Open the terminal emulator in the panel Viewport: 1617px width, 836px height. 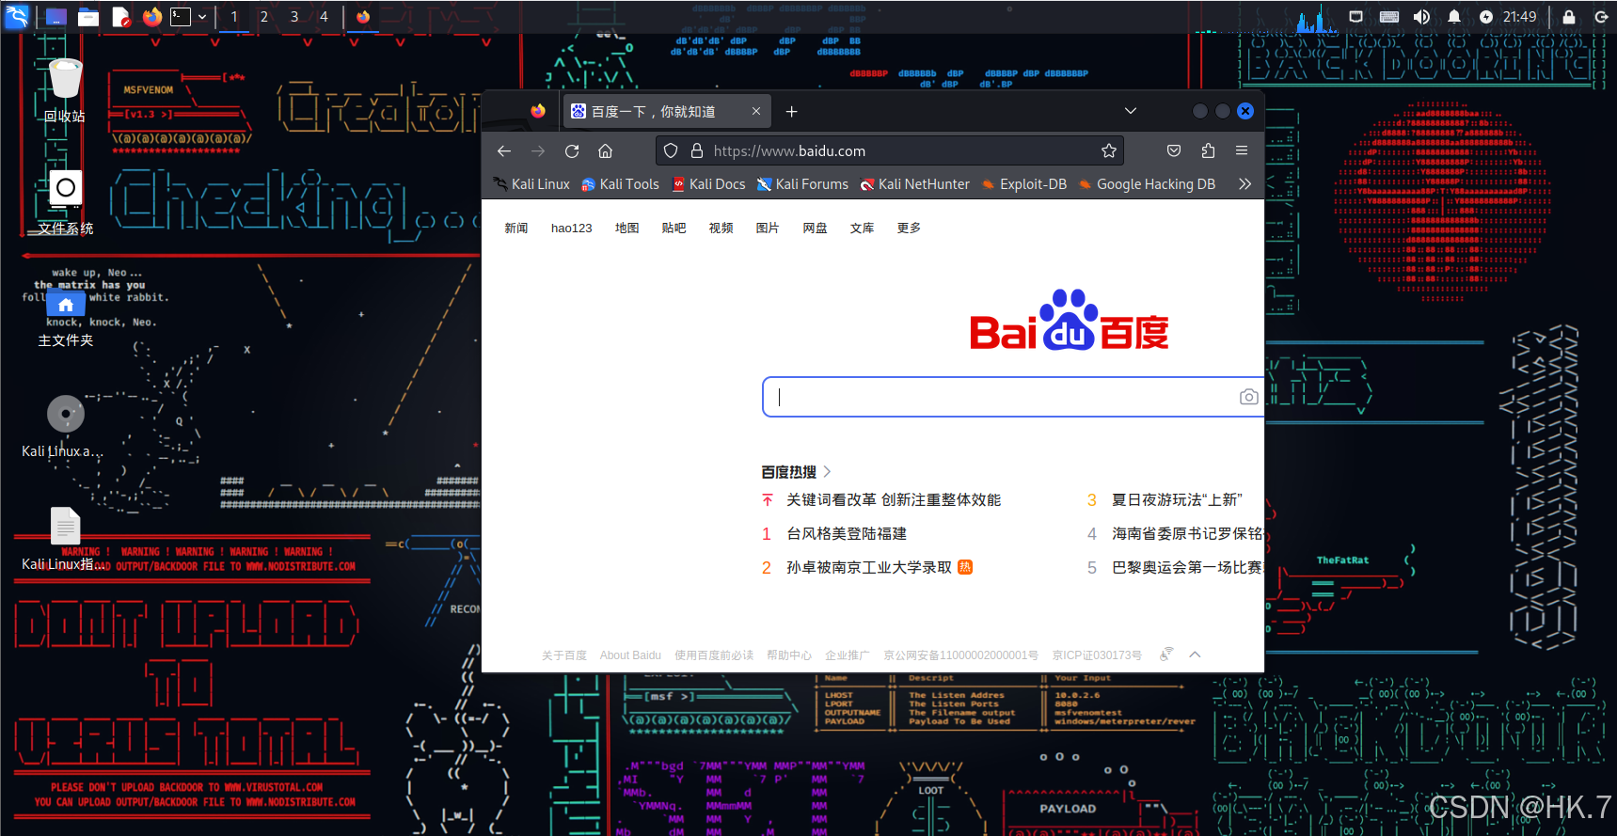click(181, 17)
